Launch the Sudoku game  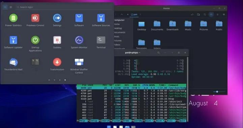click(57, 42)
